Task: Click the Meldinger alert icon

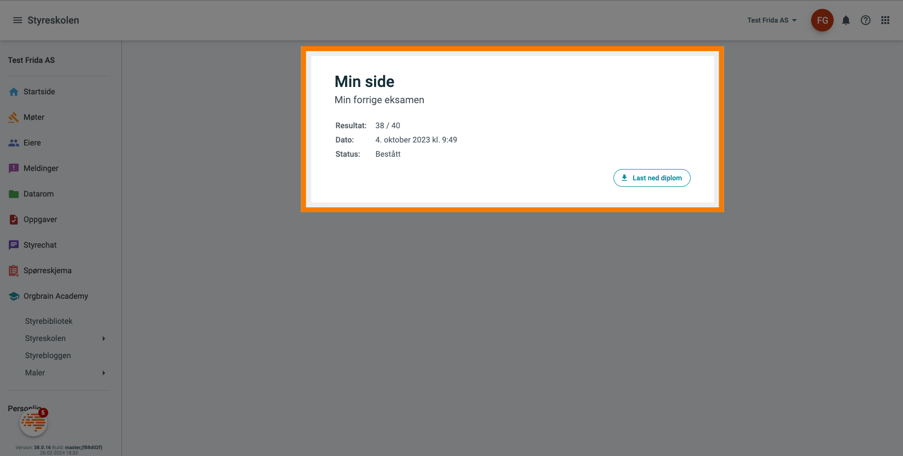Action: (x=14, y=169)
